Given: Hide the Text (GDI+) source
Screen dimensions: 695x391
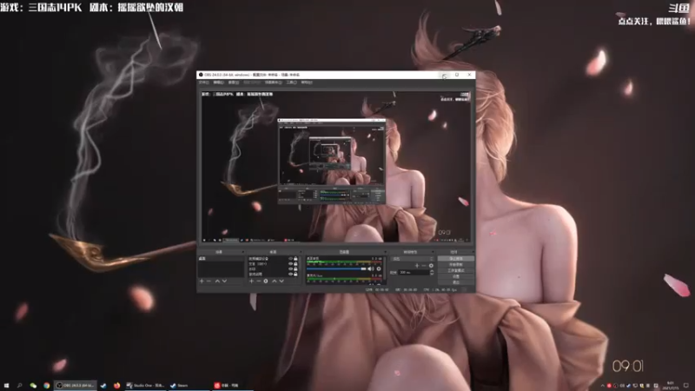Looking at the screenshot, I should pyautogui.click(x=291, y=264).
